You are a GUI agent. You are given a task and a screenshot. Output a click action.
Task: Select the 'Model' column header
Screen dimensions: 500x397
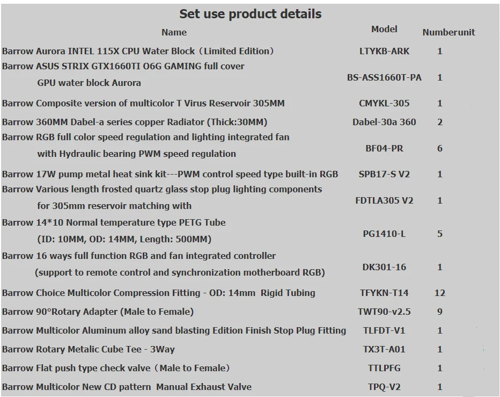pyautogui.click(x=384, y=29)
